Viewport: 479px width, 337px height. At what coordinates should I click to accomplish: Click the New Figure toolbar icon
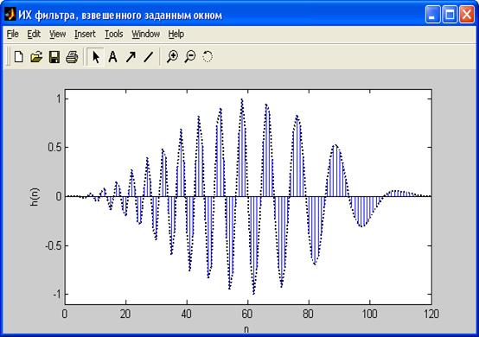[19, 57]
